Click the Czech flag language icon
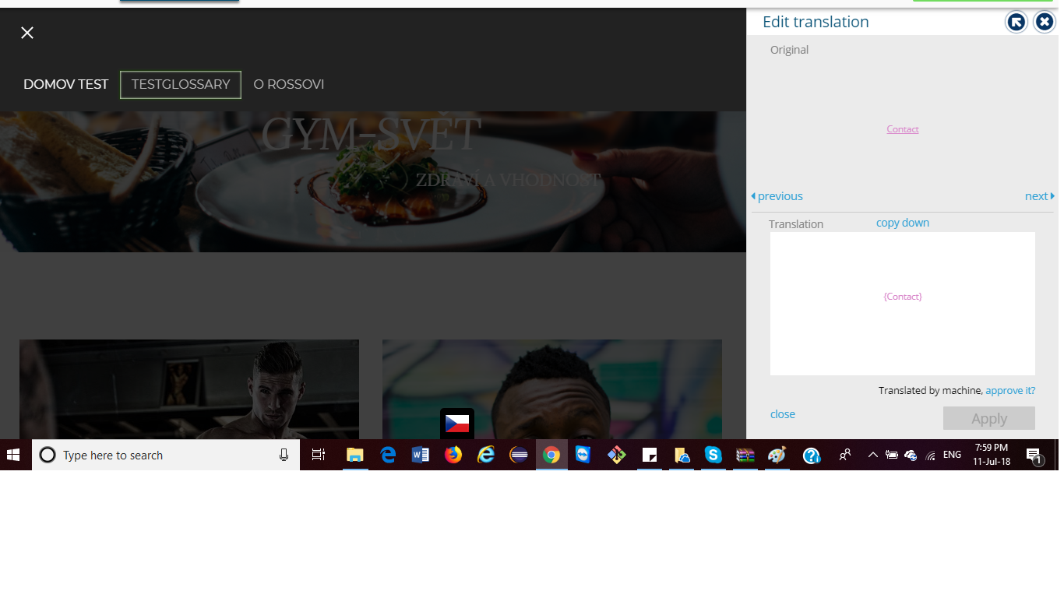The height and width of the screenshot is (598, 1064). pos(456,424)
